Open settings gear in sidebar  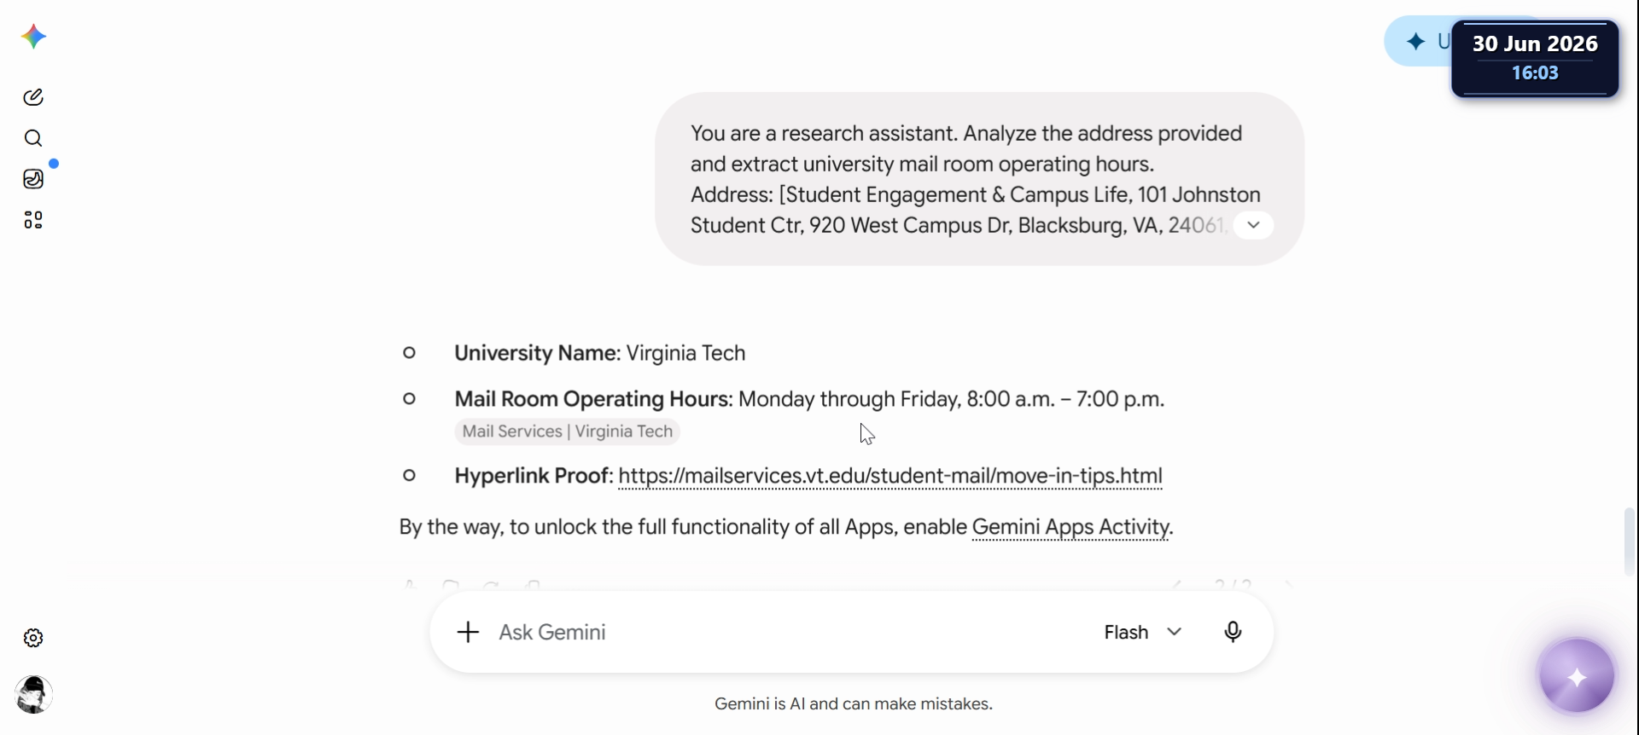tap(33, 638)
